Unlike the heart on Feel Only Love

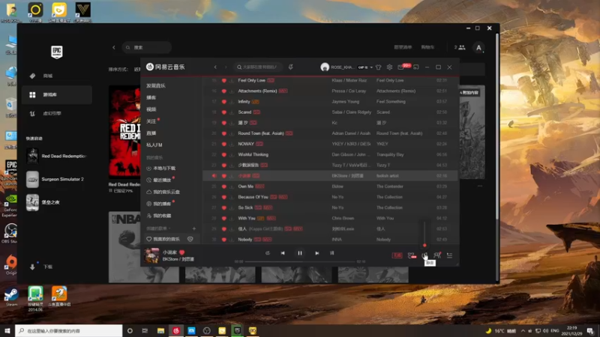pos(224,81)
